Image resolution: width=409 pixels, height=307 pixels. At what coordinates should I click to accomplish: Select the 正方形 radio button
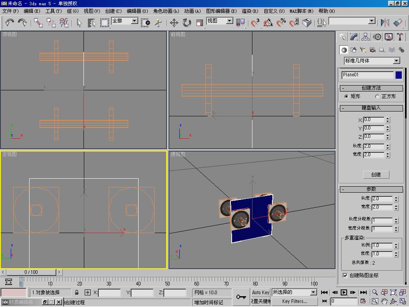point(377,96)
